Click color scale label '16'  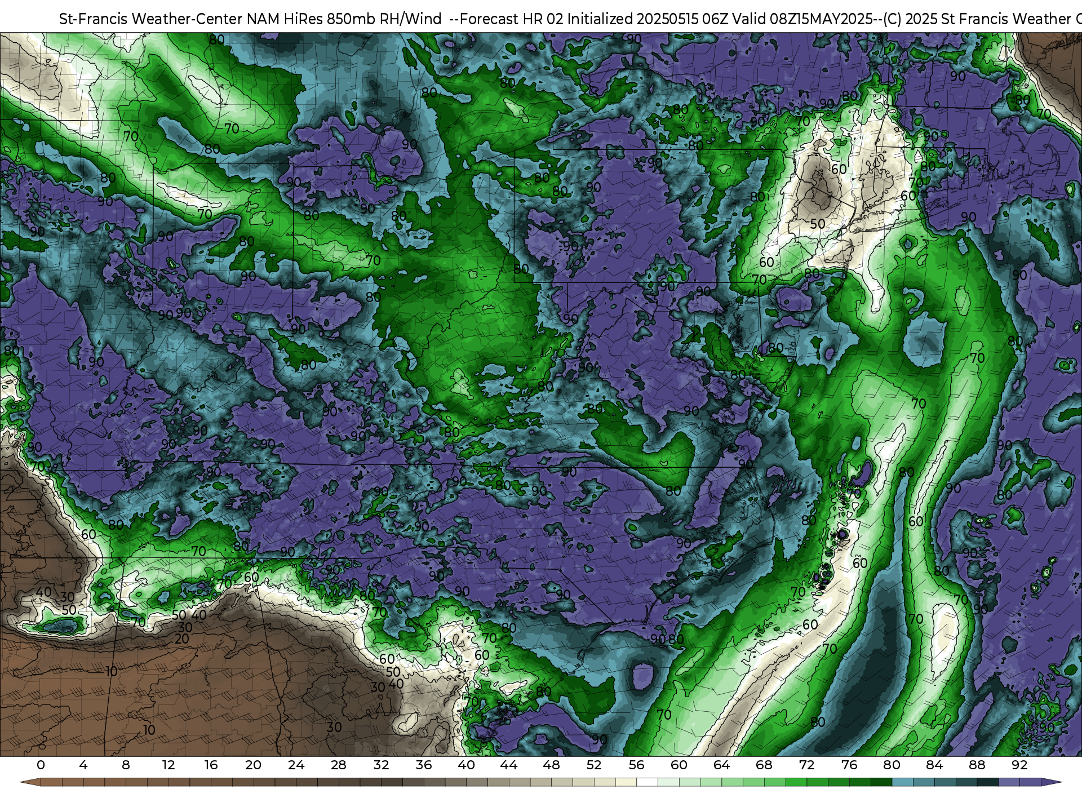(211, 765)
